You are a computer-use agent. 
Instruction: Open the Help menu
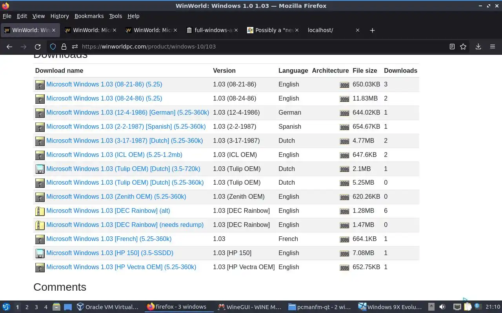click(x=133, y=16)
